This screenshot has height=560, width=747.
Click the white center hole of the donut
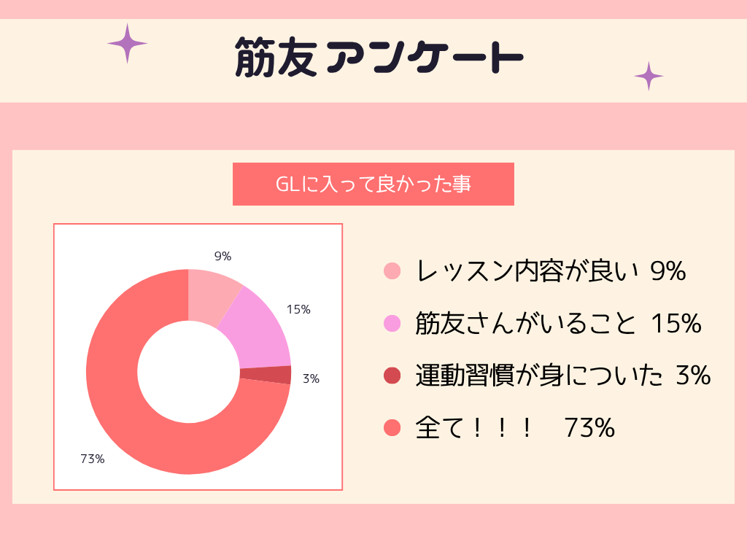pos(189,372)
